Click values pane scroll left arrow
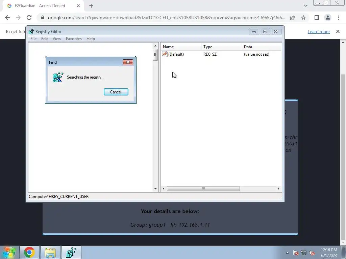346x259 pixels. pos(164,189)
